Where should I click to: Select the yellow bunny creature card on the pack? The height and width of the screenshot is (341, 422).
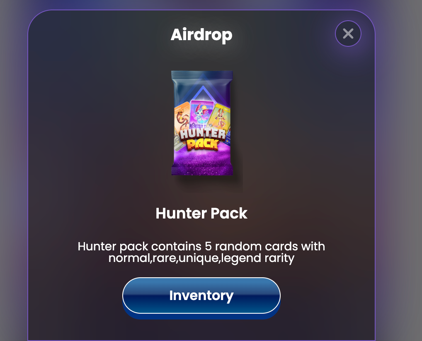click(x=219, y=118)
